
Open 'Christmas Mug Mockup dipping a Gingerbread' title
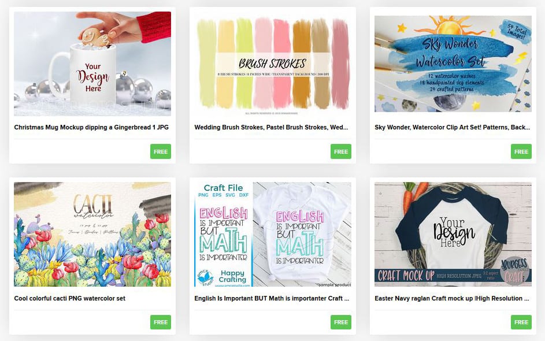(x=91, y=127)
